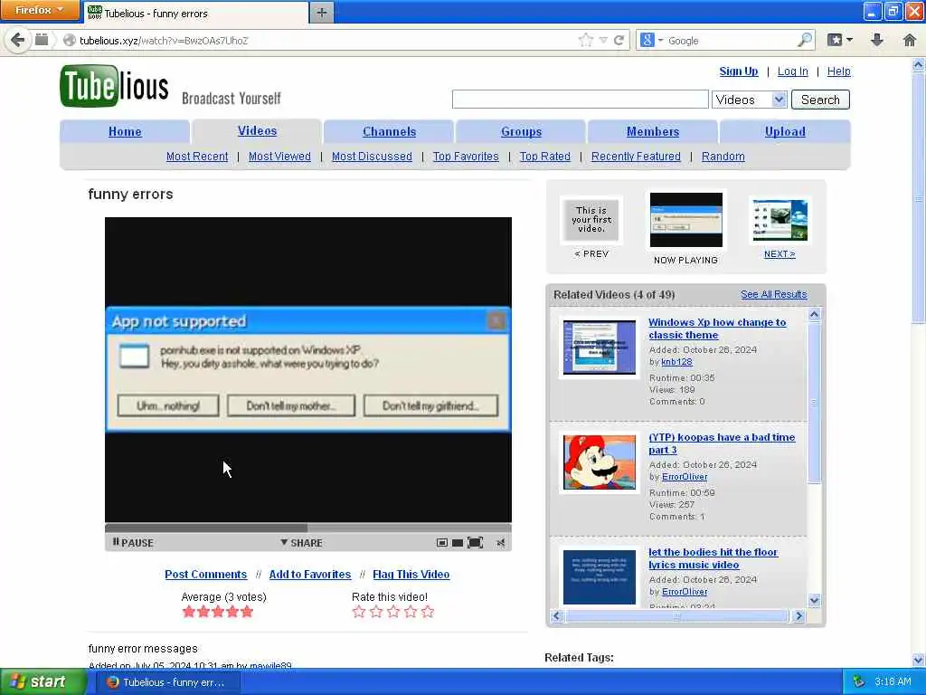
Task: Rate the video three stars
Action: 393,612
